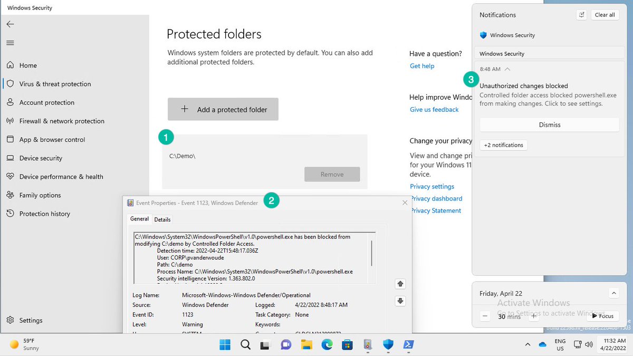This screenshot has height=356, width=633.
Task: Open Teams Chat from taskbar
Action: (286, 344)
